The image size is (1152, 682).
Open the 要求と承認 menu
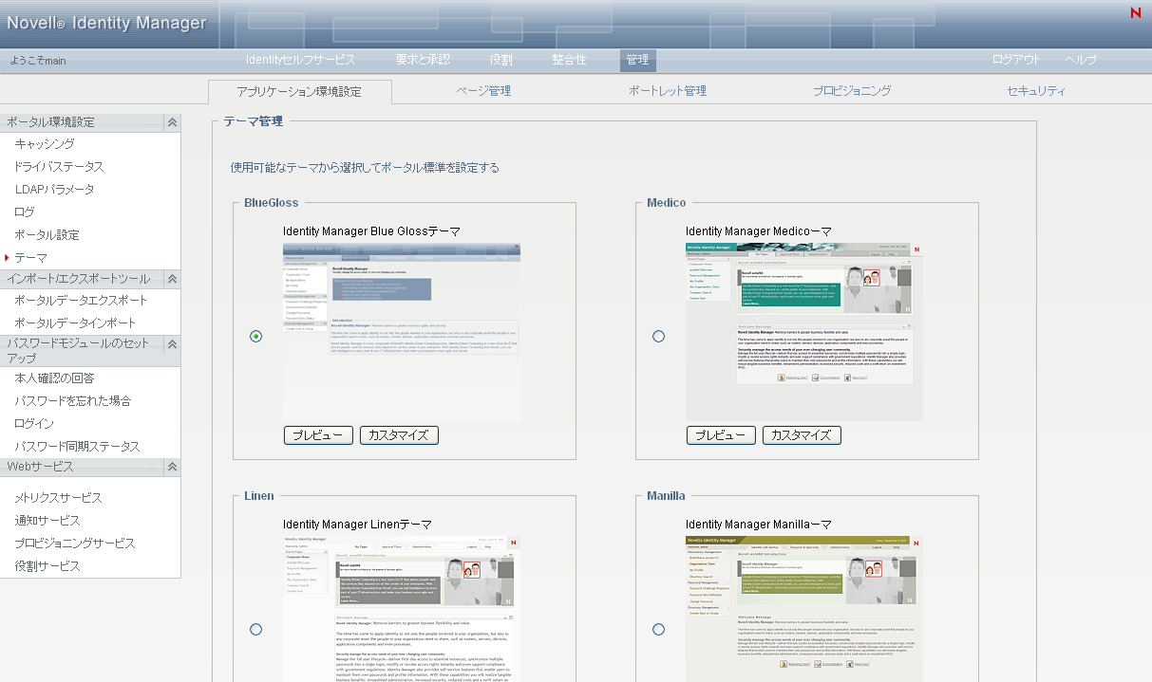pos(423,60)
